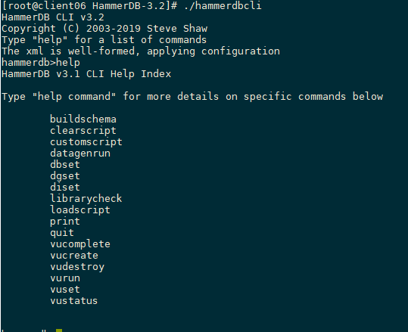
Task: Click the datagenrun command
Action: [x=80, y=154]
